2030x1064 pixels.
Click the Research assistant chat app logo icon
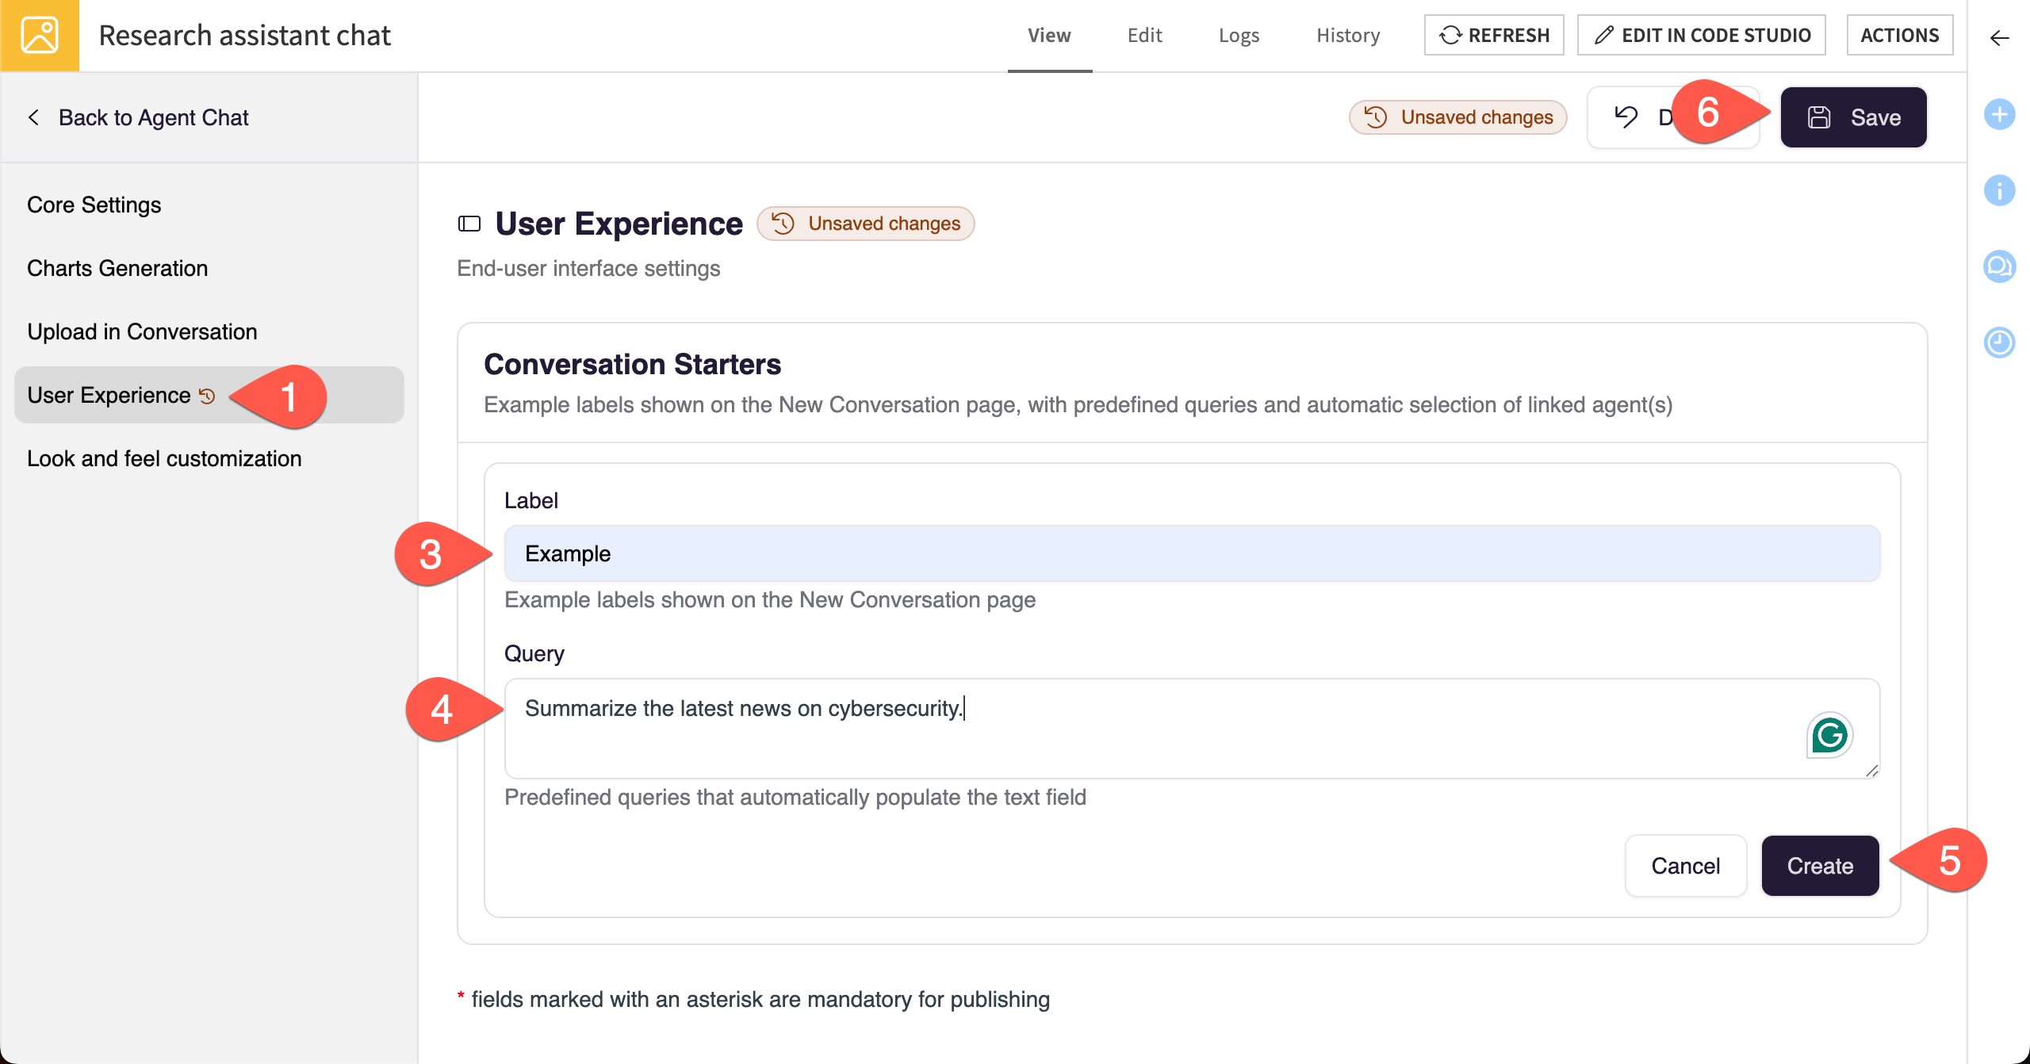coord(40,36)
